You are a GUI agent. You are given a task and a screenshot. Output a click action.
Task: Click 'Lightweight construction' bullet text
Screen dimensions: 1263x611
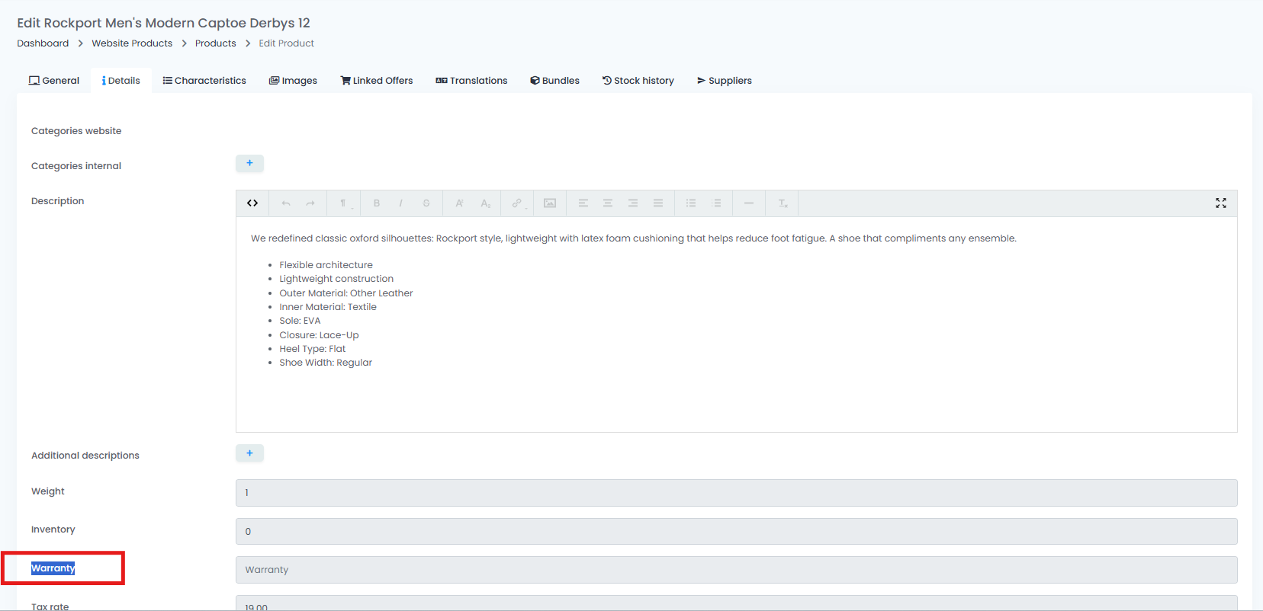(x=336, y=279)
